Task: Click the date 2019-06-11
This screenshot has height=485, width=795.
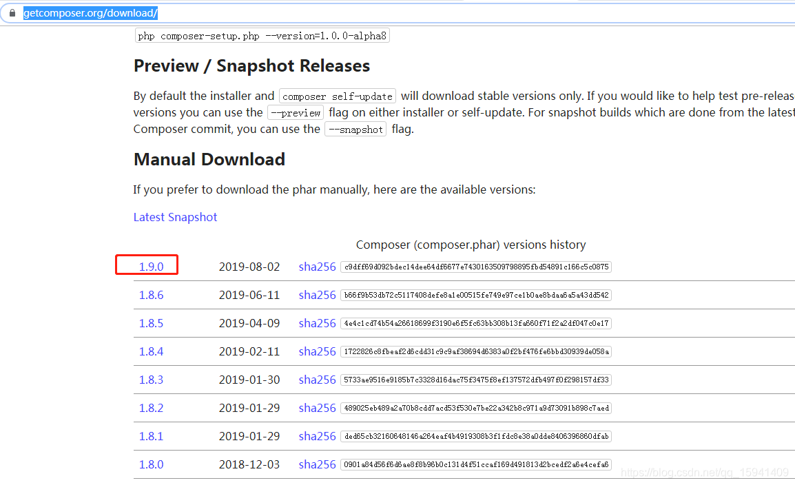Action: tap(249, 295)
